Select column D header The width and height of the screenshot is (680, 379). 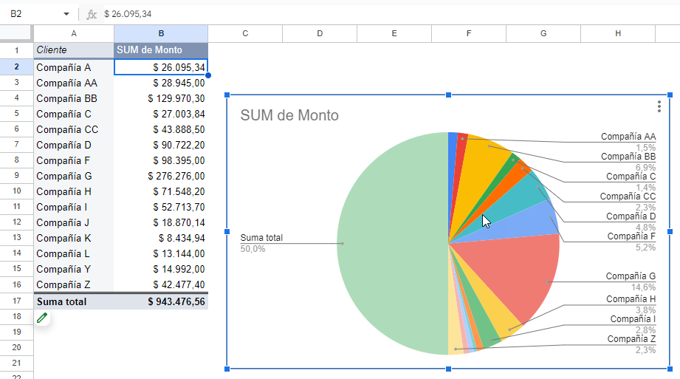[320, 33]
